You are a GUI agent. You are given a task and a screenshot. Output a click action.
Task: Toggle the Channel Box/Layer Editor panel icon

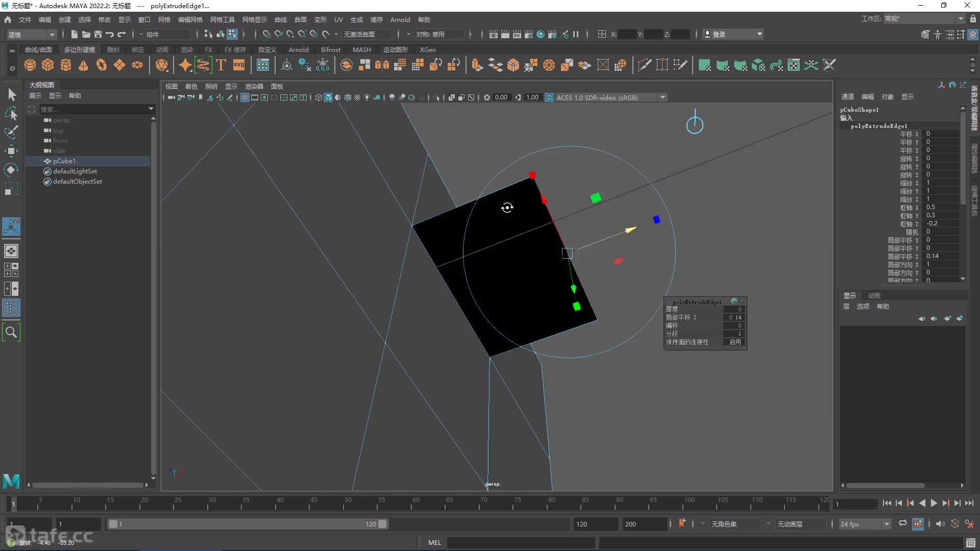point(973,34)
